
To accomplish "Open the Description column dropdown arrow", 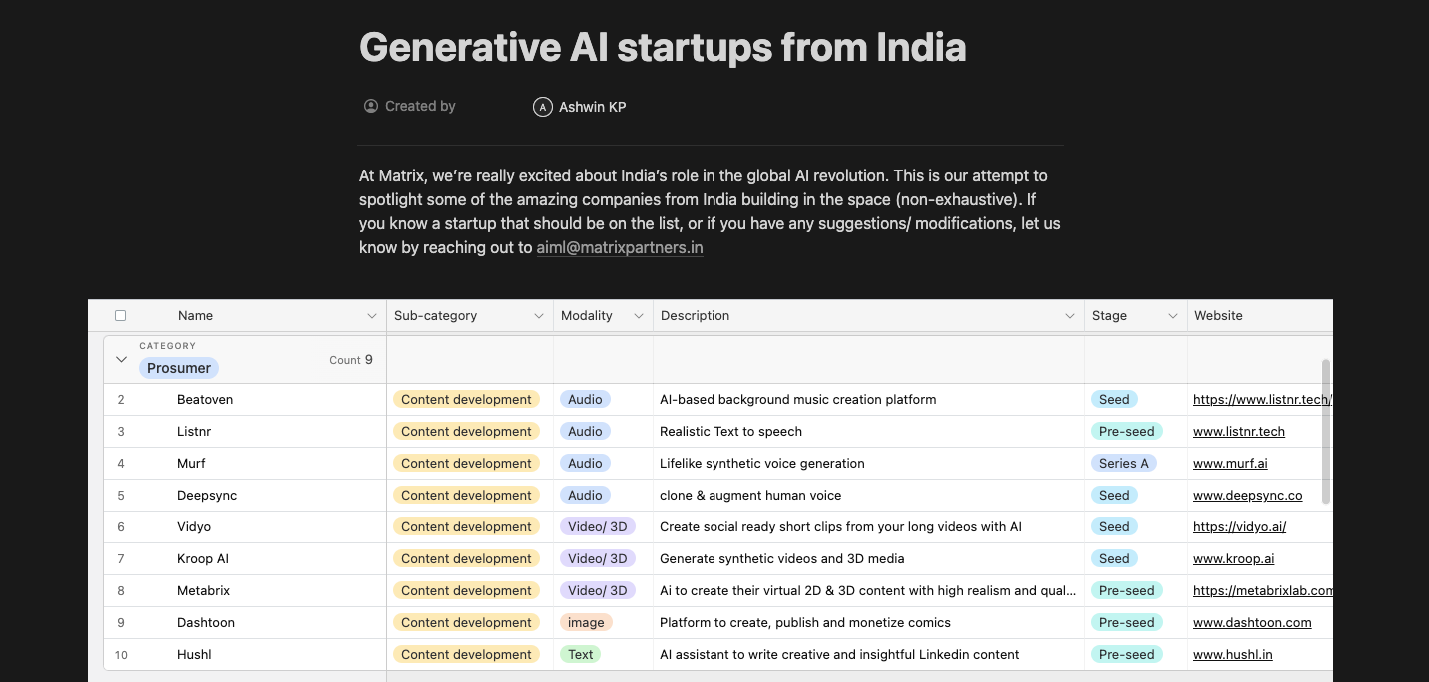I will (1070, 316).
